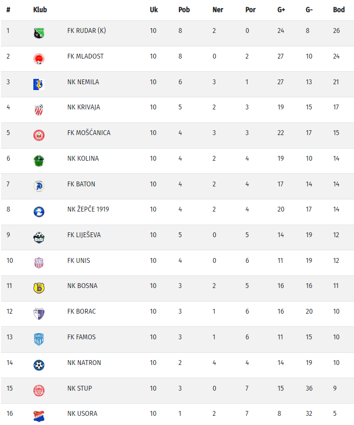The image size is (354, 425).
Task: Click the FK Rudar (K) club crest
Action: tap(39, 33)
